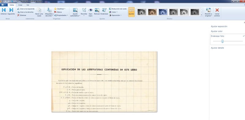245x120 pixels.
Task: Apply the sepia effect thumbnail
Action: (x=152, y=12)
